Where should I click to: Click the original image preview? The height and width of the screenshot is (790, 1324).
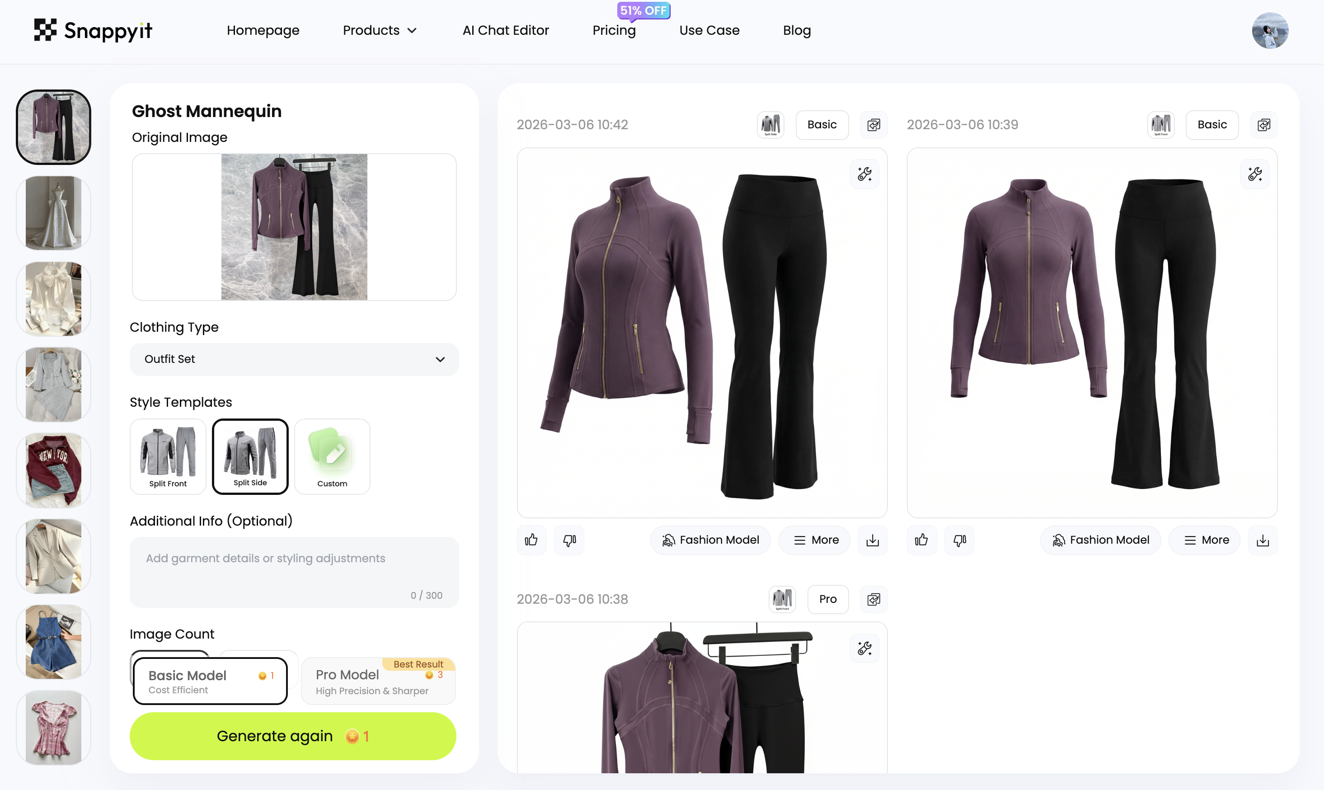(294, 227)
